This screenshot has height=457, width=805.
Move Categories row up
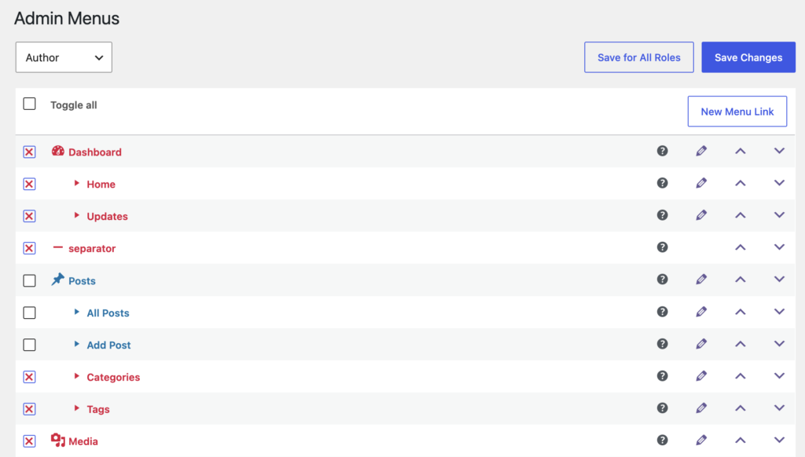741,376
